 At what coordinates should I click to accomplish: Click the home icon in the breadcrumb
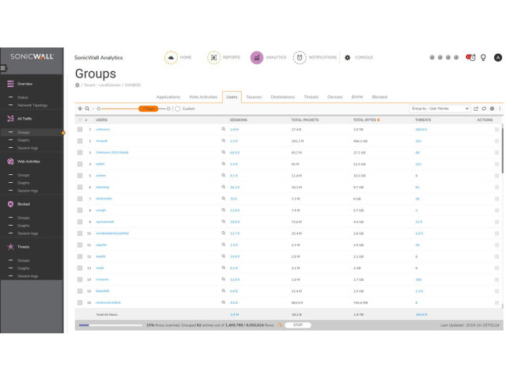pyautogui.click(x=77, y=85)
